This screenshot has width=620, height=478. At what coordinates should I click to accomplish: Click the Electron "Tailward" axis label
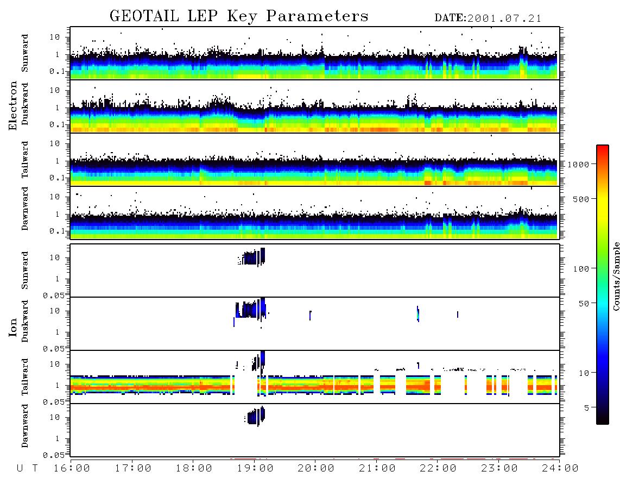pos(24,159)
